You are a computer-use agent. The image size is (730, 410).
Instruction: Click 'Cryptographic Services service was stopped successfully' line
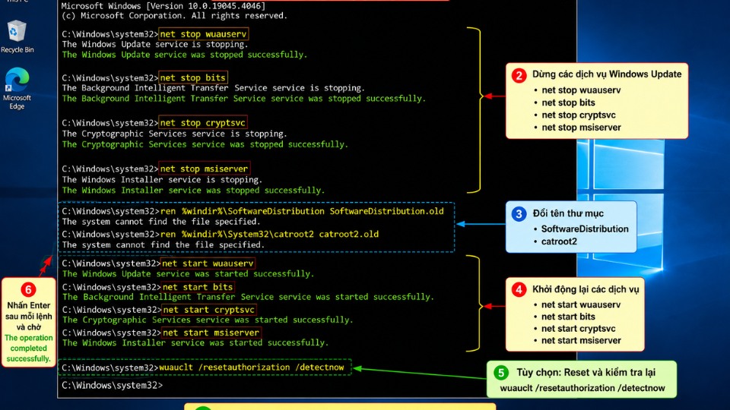pos(205,144)
